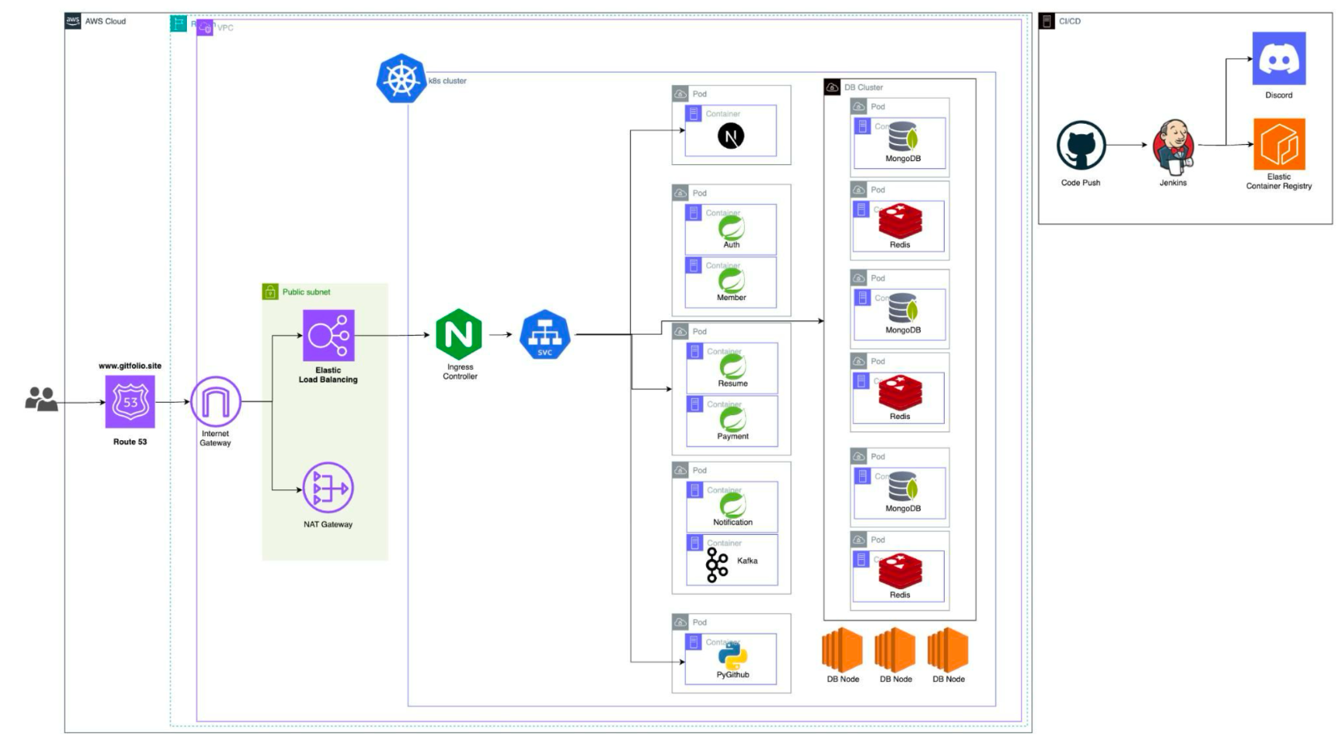The width and height of the screenshot is (1338, 746).
Task: Select the "k8s cluster" label
Action: [x=447, y=81]
